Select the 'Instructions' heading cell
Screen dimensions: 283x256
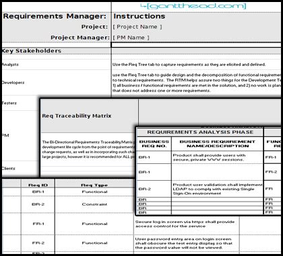pos(196,16)
